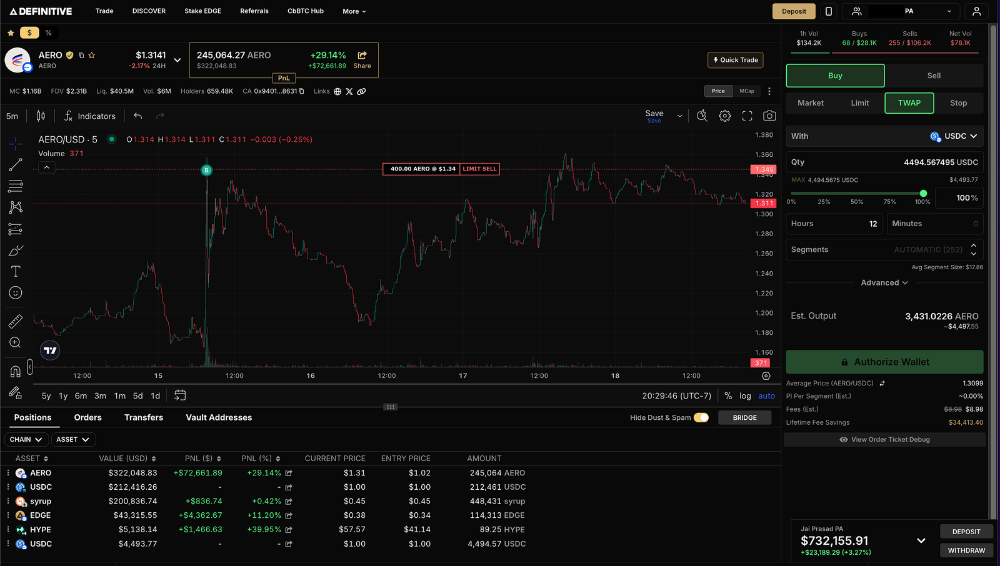Screen dimensions: 1000x566
Task: Select the crosshair cursor tool
Action: pos(16,144)
